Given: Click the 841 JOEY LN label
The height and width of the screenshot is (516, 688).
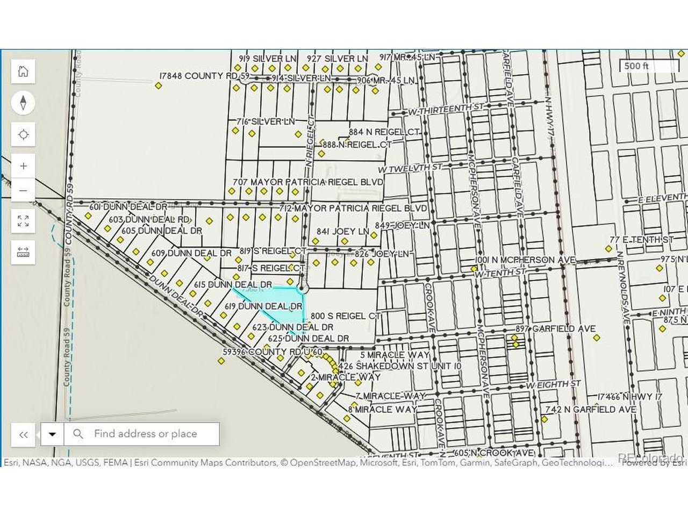Looking at the screenshot, I should click(343, 232).
